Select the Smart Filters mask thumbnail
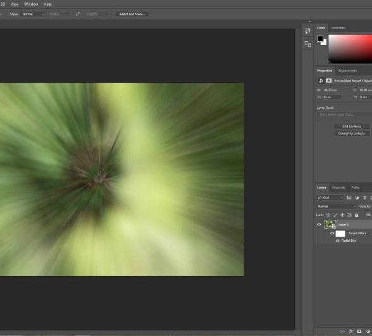Viewport: 372px width, 336px height. coord(340,234)
